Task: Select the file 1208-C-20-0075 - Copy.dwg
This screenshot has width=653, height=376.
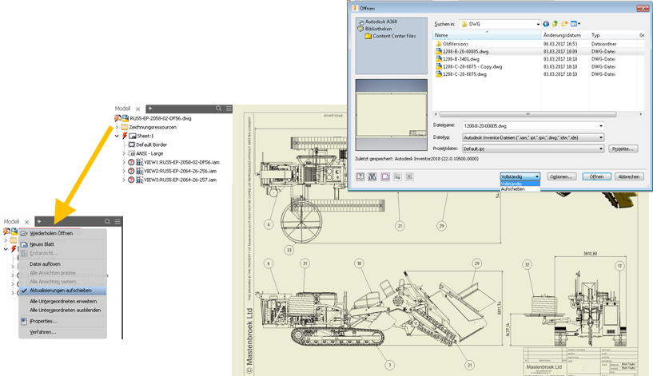Action: click(x=472, y=66)
